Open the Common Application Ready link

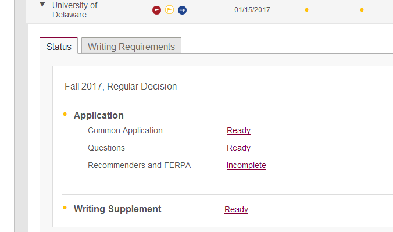(x=238, y=130)
